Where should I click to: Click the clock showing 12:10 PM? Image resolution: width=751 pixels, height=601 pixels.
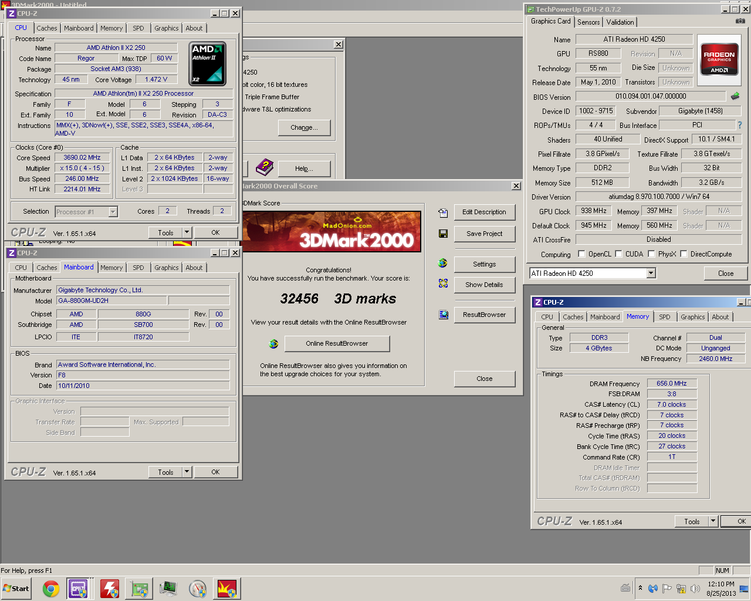pyautogui.click(x=721, y=584)
